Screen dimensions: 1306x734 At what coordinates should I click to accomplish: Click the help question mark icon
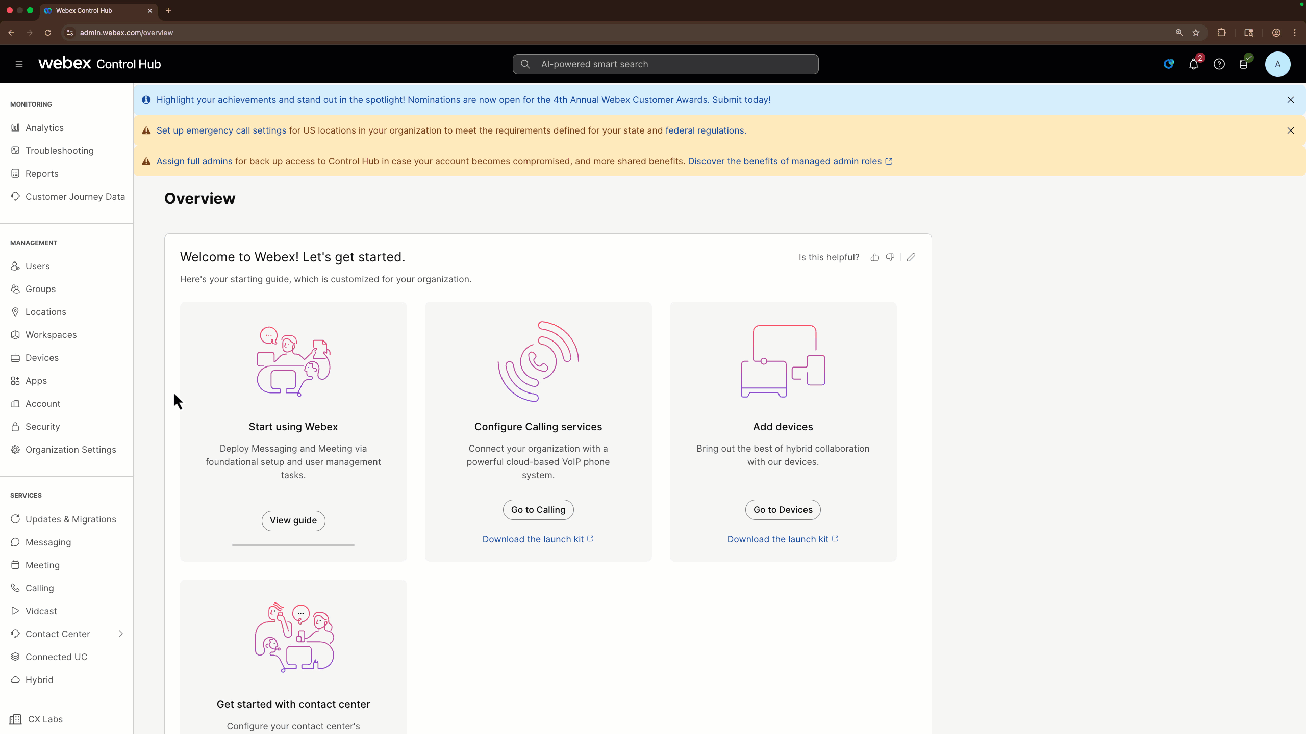1219,64
